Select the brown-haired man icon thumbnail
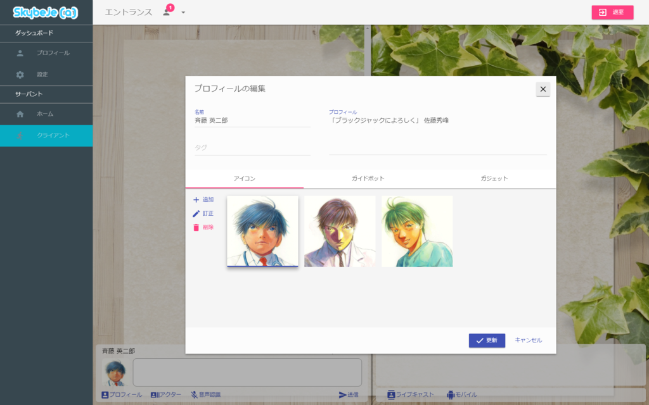 [340, 231]
